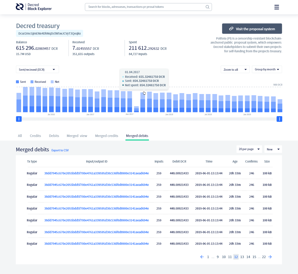Click Decred Block Explorer title text
The image size is (298, 274).
(x=39, y=7)
